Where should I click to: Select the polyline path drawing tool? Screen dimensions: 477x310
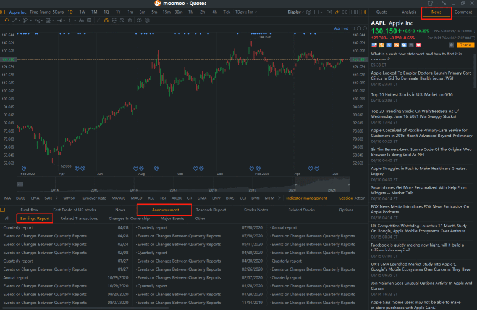click(x=25, y=20)
